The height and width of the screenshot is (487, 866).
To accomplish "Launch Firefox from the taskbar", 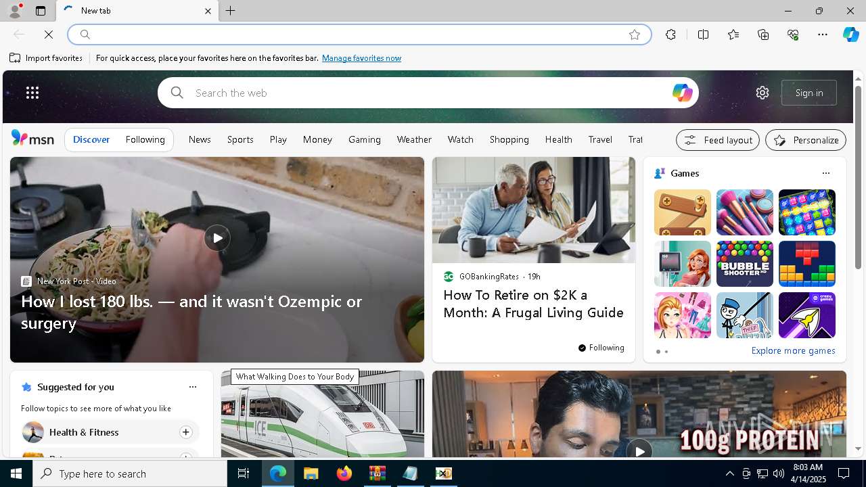I will point(344,473).
